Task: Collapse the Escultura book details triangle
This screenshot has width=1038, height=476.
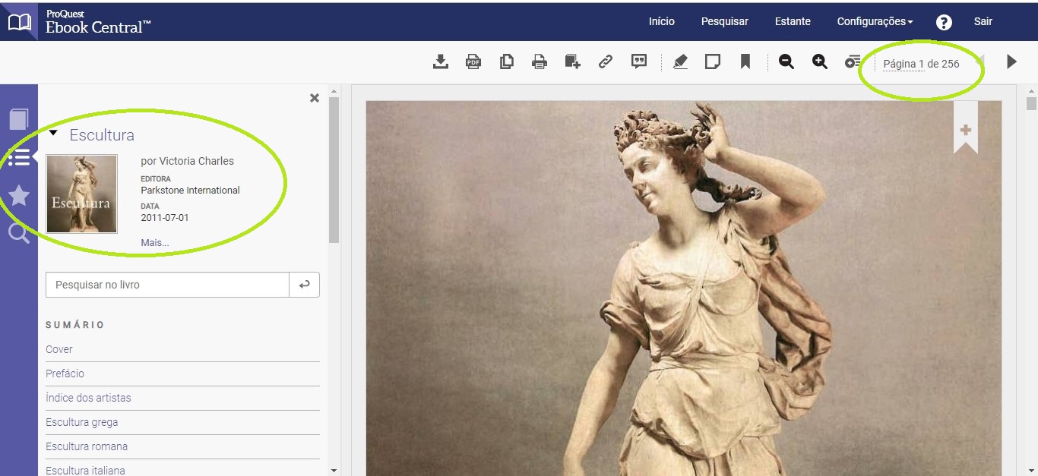Action: click(x=53, y=133)
